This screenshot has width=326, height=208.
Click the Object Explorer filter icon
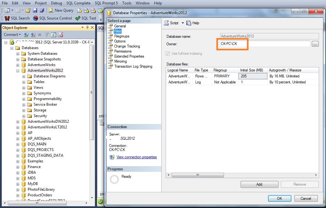(46, 34)
